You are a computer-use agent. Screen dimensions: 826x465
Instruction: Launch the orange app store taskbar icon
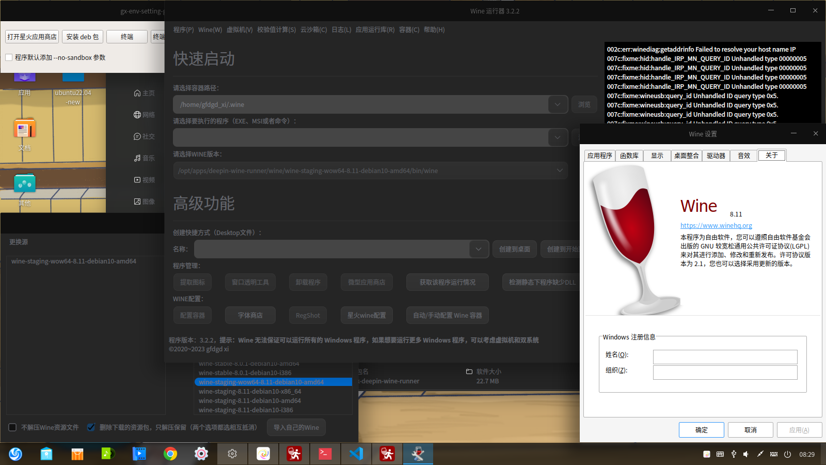coord(77,454)
